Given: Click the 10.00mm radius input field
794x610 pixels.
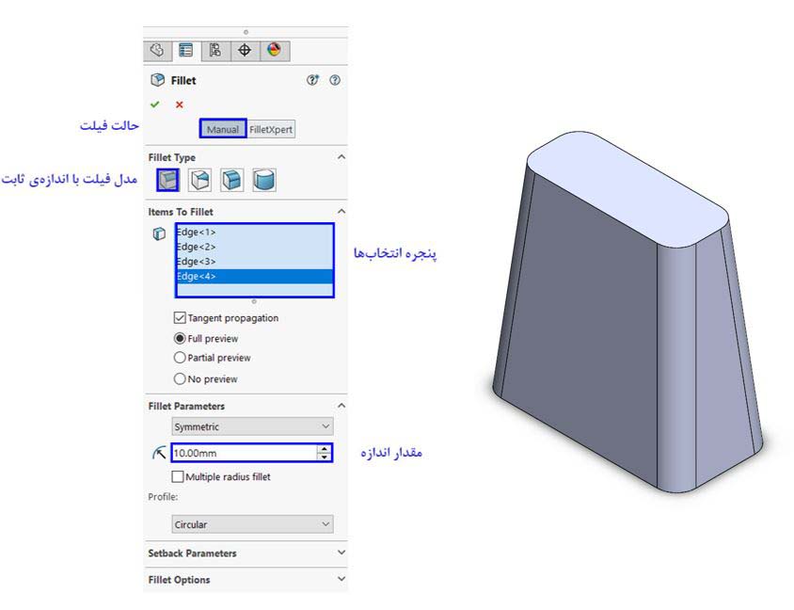Looking at the screenshot, I should coord(243,454).
